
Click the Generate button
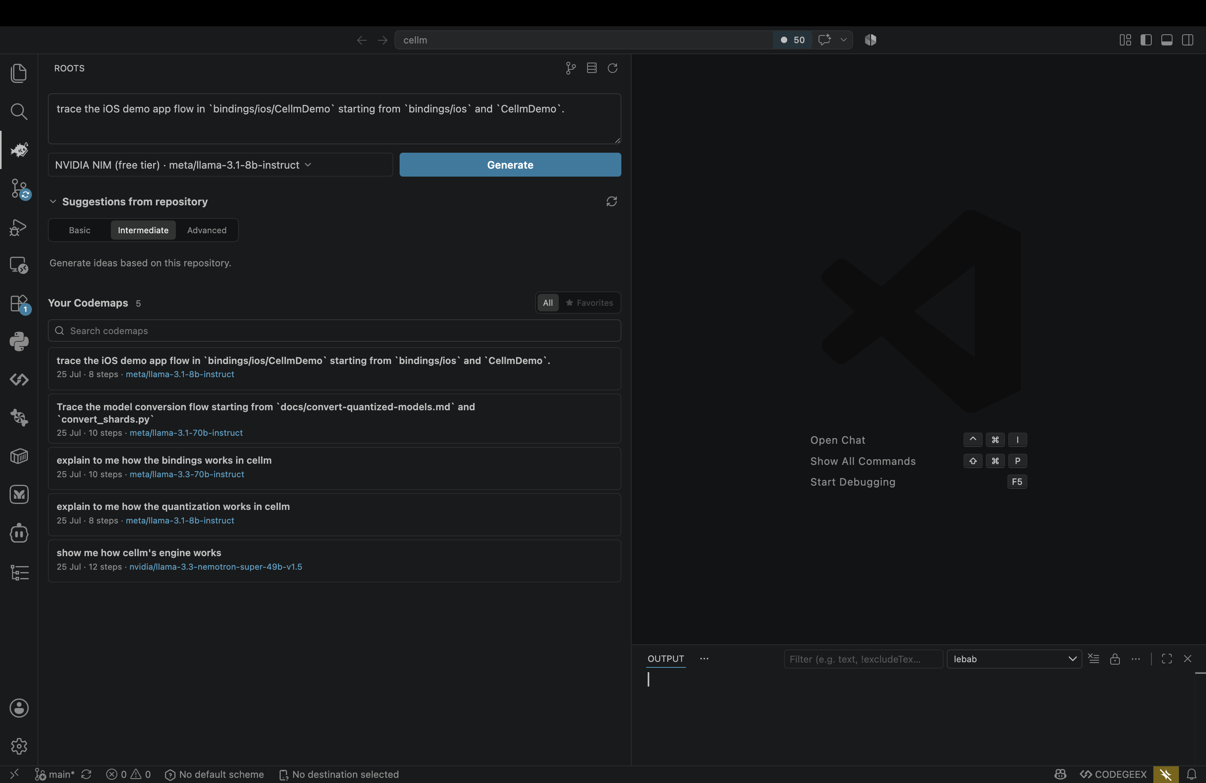pos(510,165)
